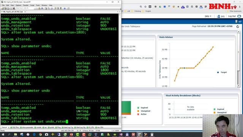Click the Disconnect icon in SecureCRT toolbar
Image resolution: width=243 pixels, height=137 pixels.
[14, 8]
